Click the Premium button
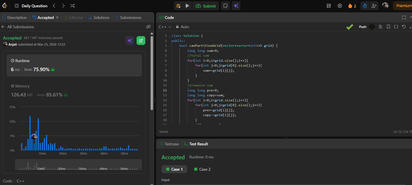The image size is (412, 185). pos(403,6)
